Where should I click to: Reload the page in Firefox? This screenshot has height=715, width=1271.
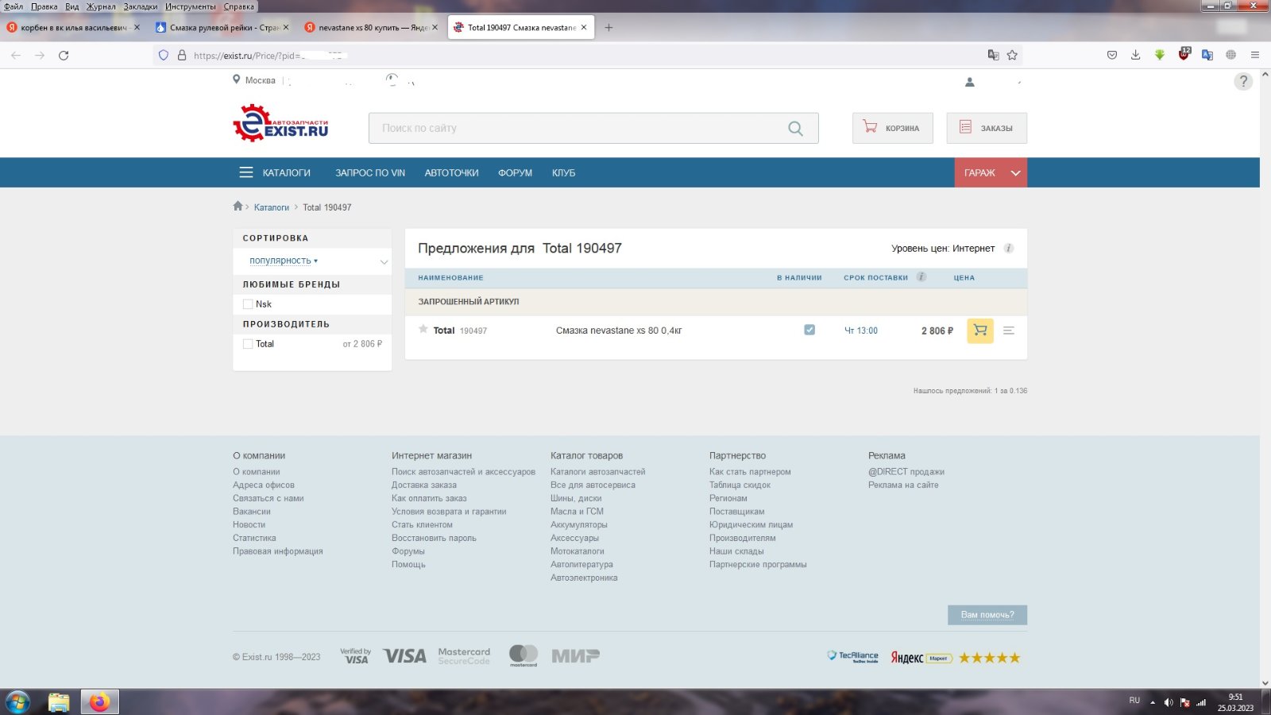click(64, 55)
